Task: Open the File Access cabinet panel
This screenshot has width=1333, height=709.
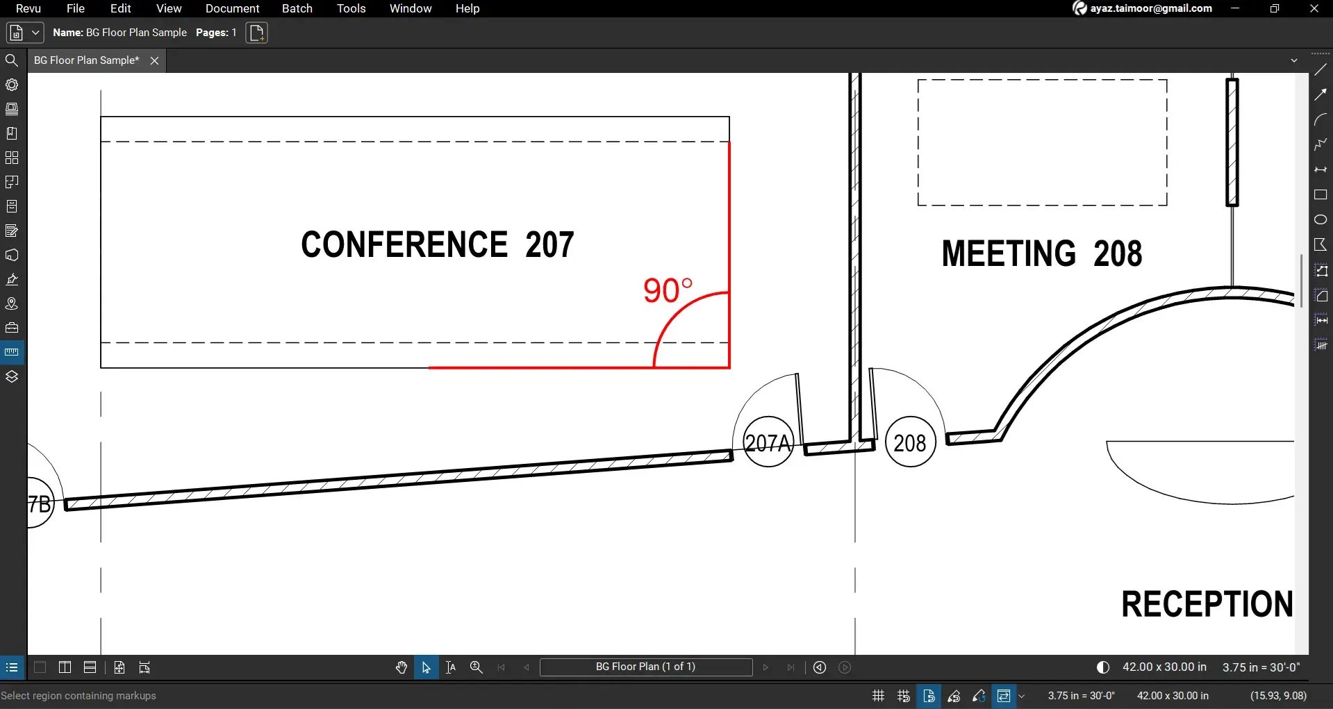Action: pyautogui.click(x=12, y=206)
